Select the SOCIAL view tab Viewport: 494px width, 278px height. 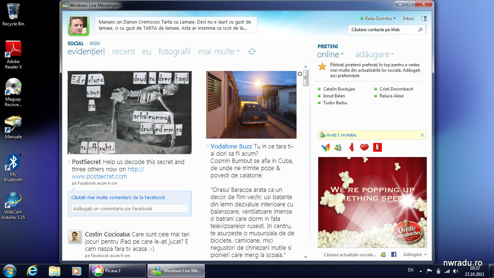coord(76,43)
